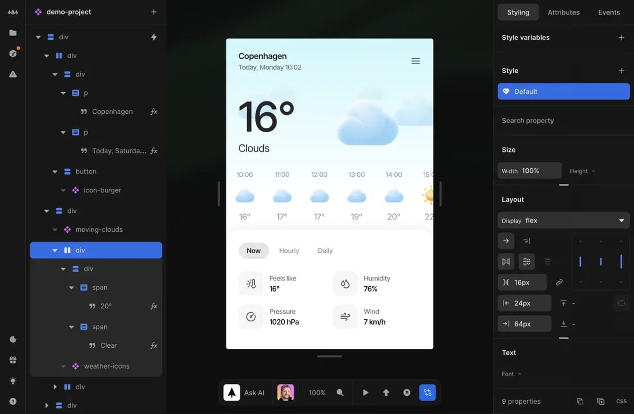634x414 pixels.
Task: Expand the collapsed div below weather-icons
Action: tap(54, 387)
